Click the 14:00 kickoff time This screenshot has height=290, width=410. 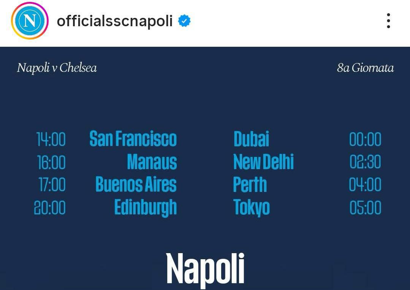click(x=51, y=139)
